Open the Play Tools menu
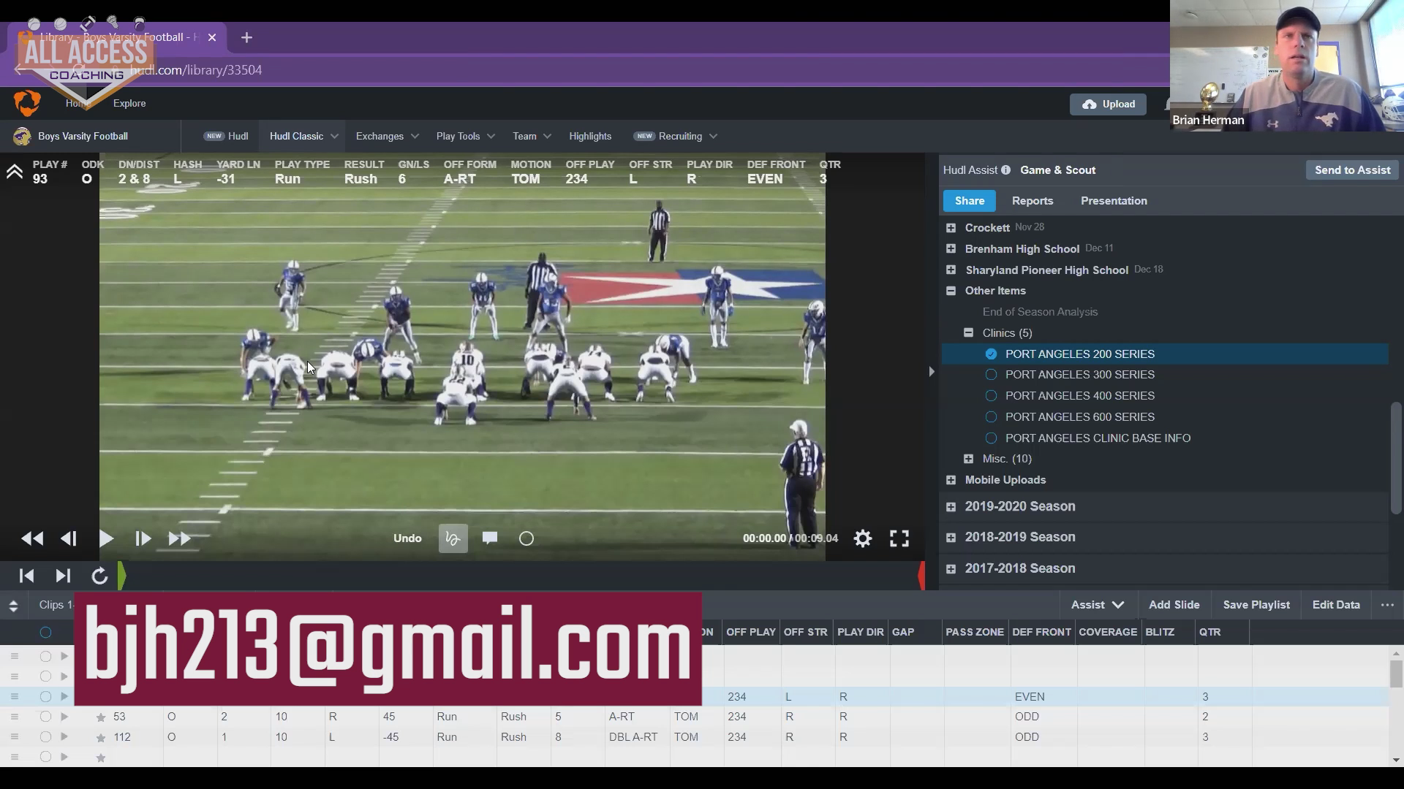 coord(465,137)
